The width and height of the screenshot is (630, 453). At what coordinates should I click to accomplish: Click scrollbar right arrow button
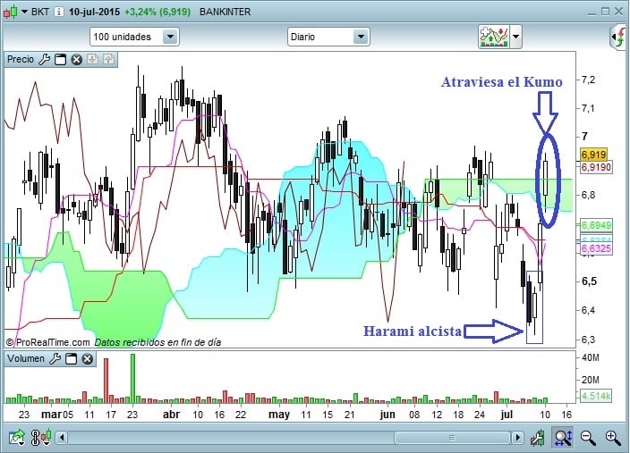pyautogui.click(x=517, y=437)
